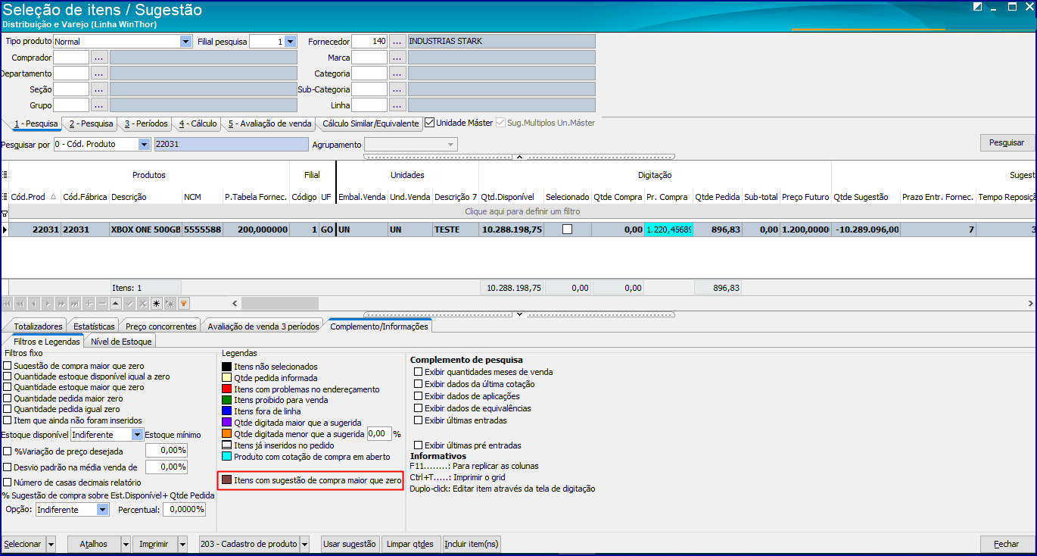
Task: Switch to 2 - Pesquisa tab
Action: 91,123
